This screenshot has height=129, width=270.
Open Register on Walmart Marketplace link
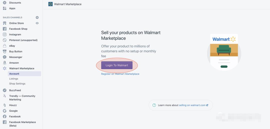(120, 74)
